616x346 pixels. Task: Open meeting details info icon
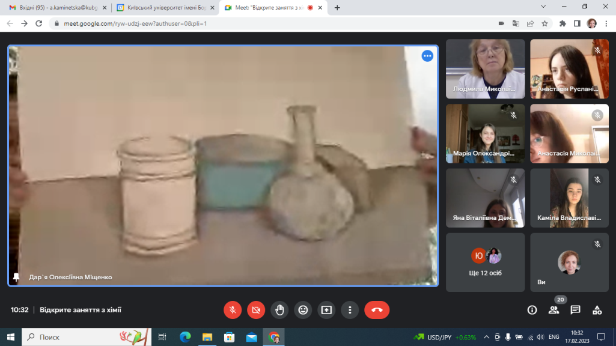[532, 310]
